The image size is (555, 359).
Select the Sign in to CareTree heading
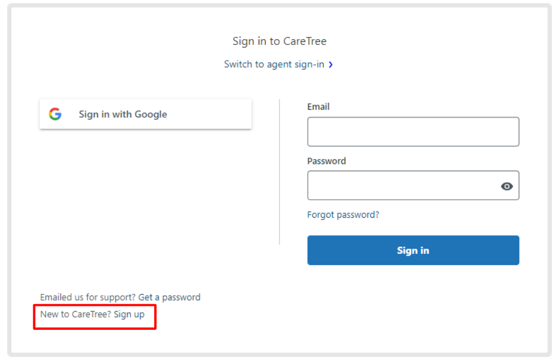point(279,41)
